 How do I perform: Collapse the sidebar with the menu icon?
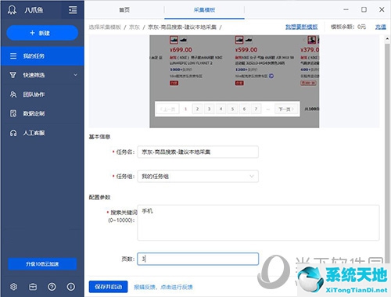click(73, 10)
